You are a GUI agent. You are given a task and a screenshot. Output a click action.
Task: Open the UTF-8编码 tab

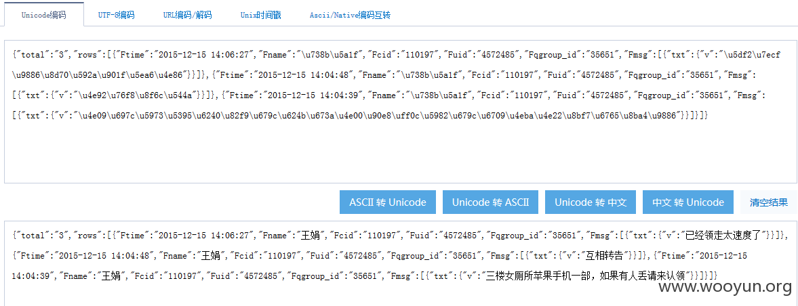[116, 15]
